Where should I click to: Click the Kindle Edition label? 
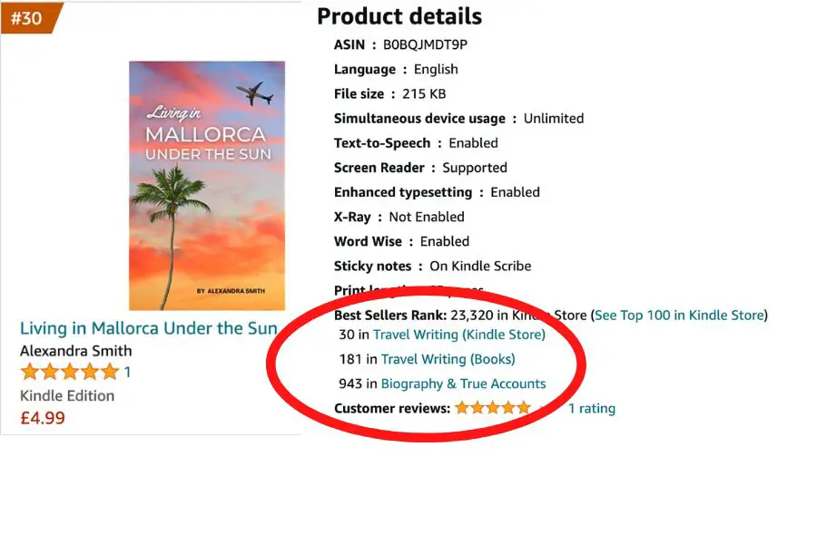point(68,396)
